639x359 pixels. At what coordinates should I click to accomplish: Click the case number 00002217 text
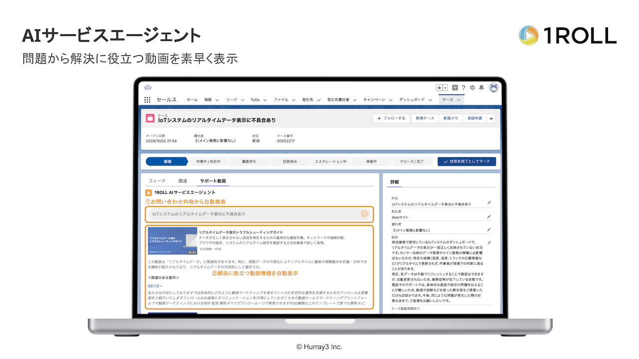[286, 141]
